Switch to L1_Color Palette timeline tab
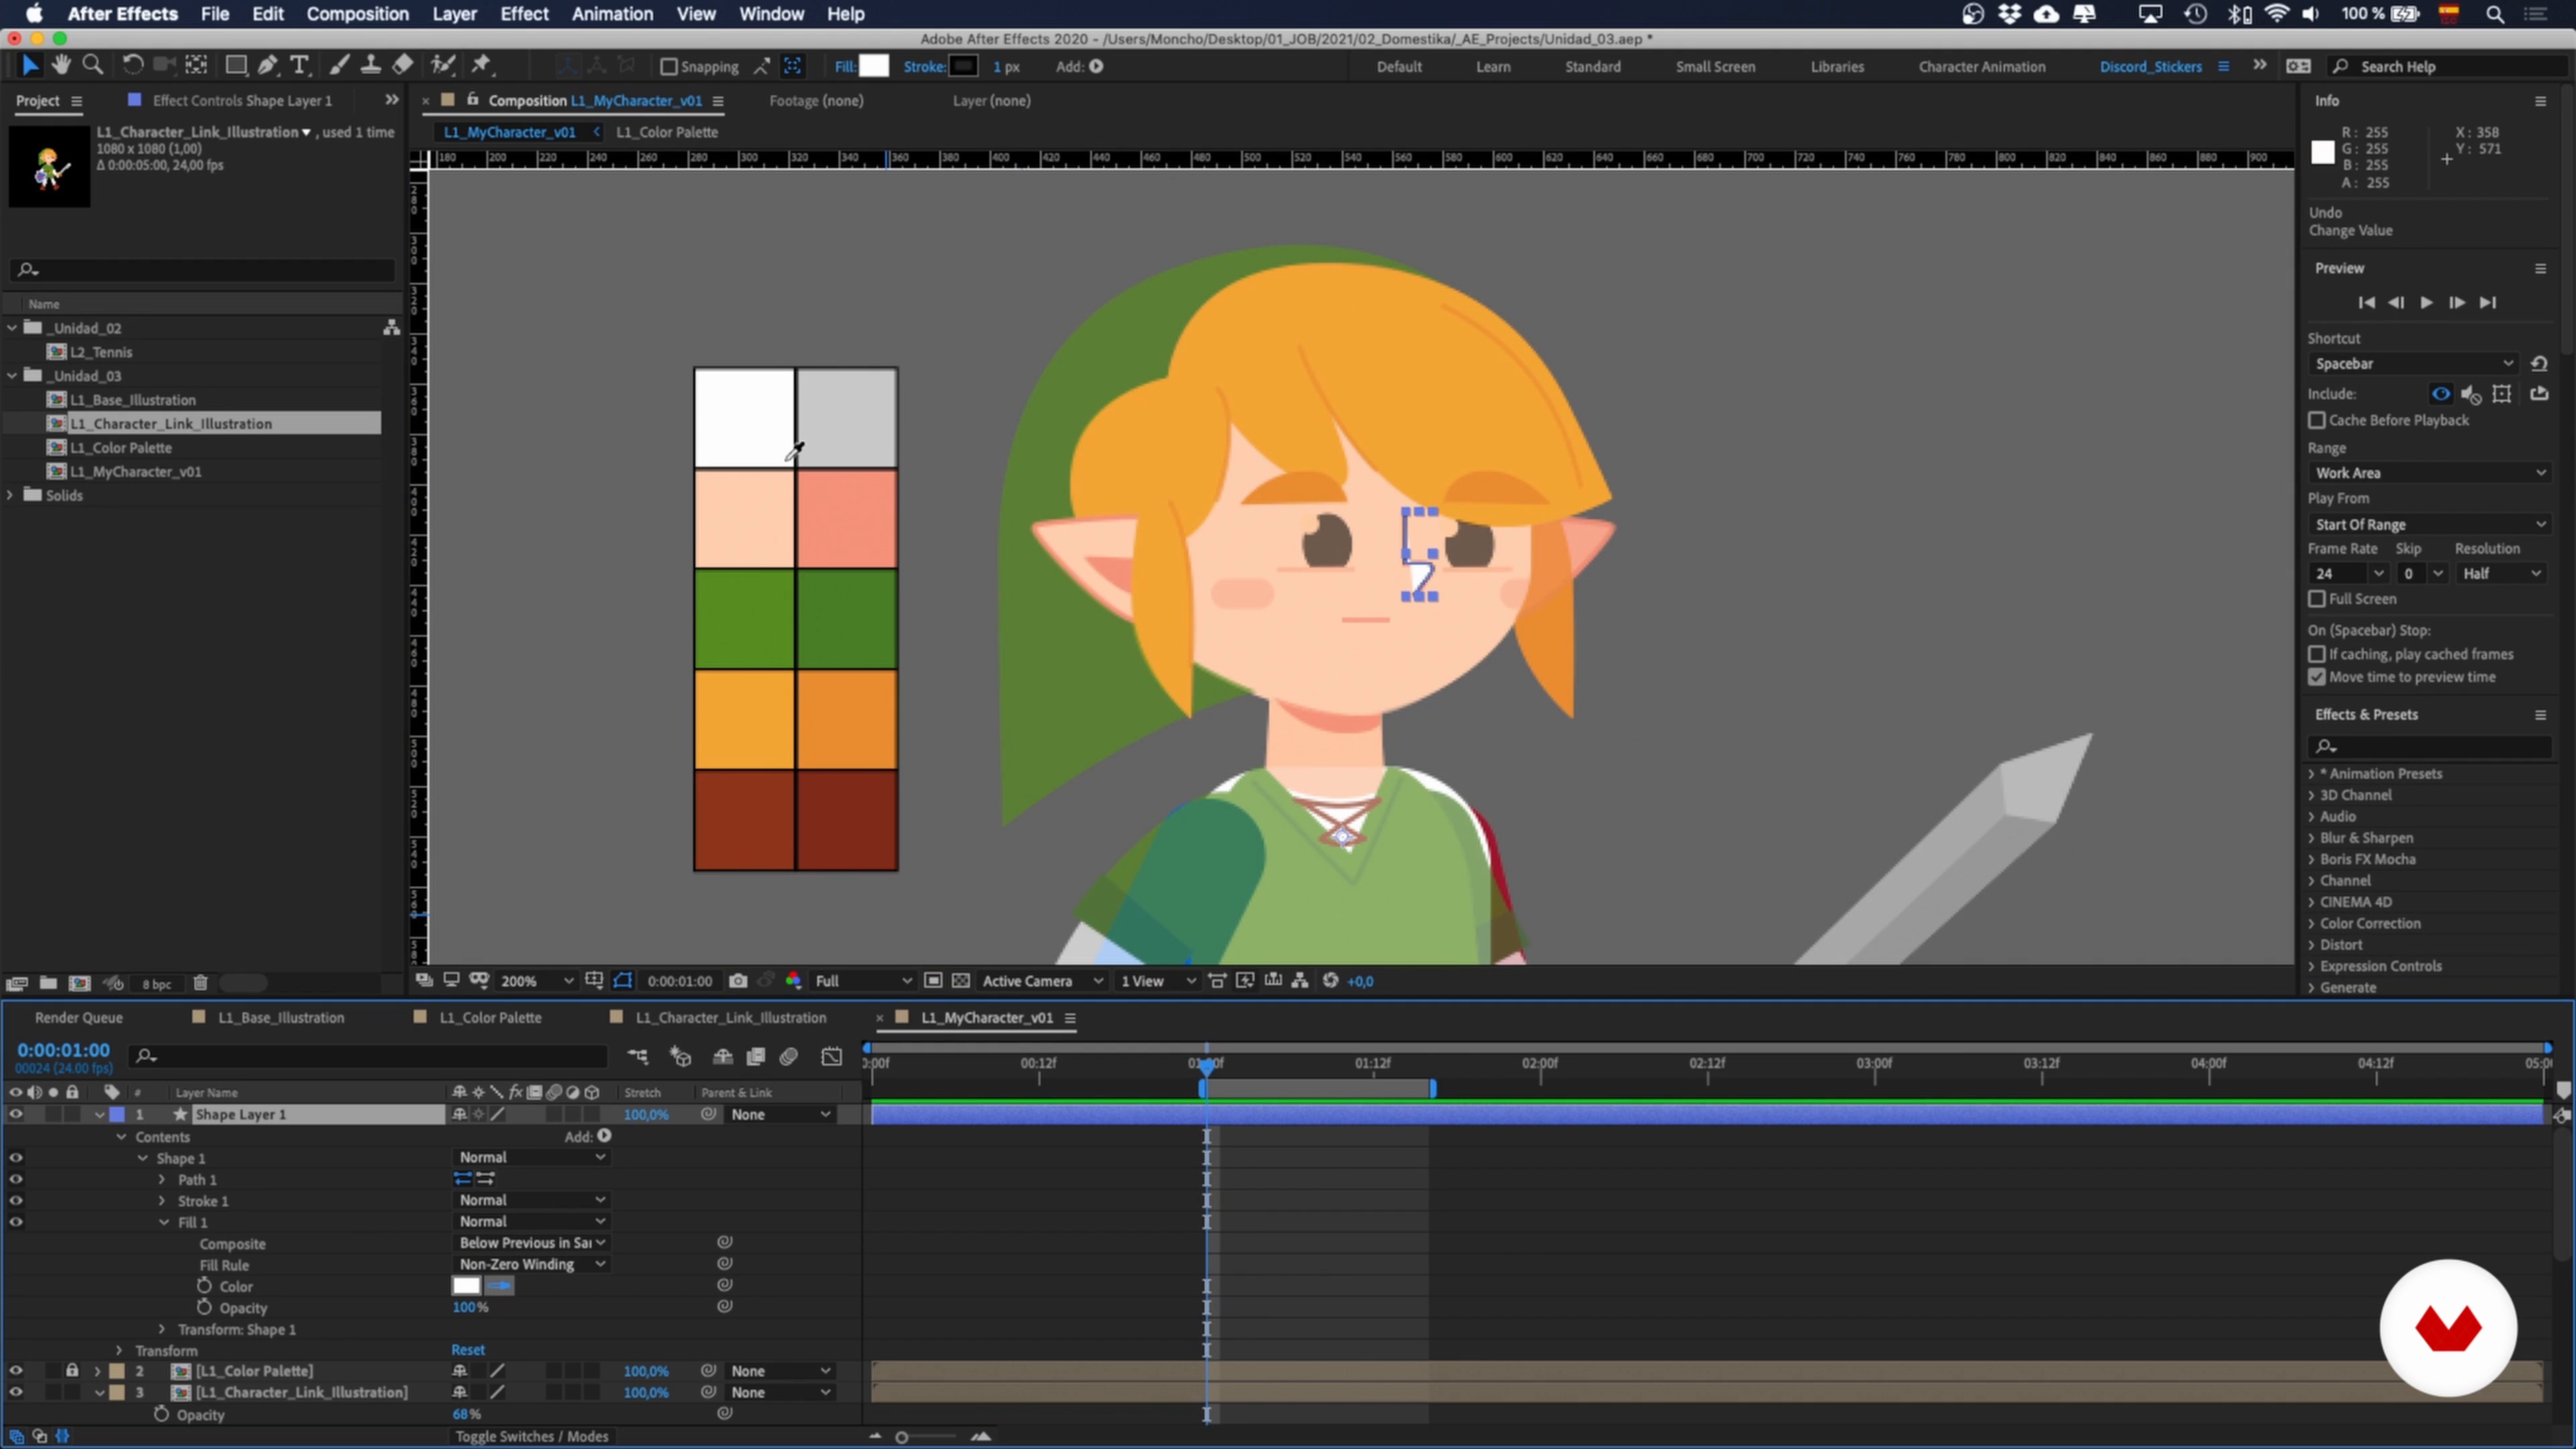Image resolution: width=2576 pixels, height=1449 pixels. click(490, 1018)
